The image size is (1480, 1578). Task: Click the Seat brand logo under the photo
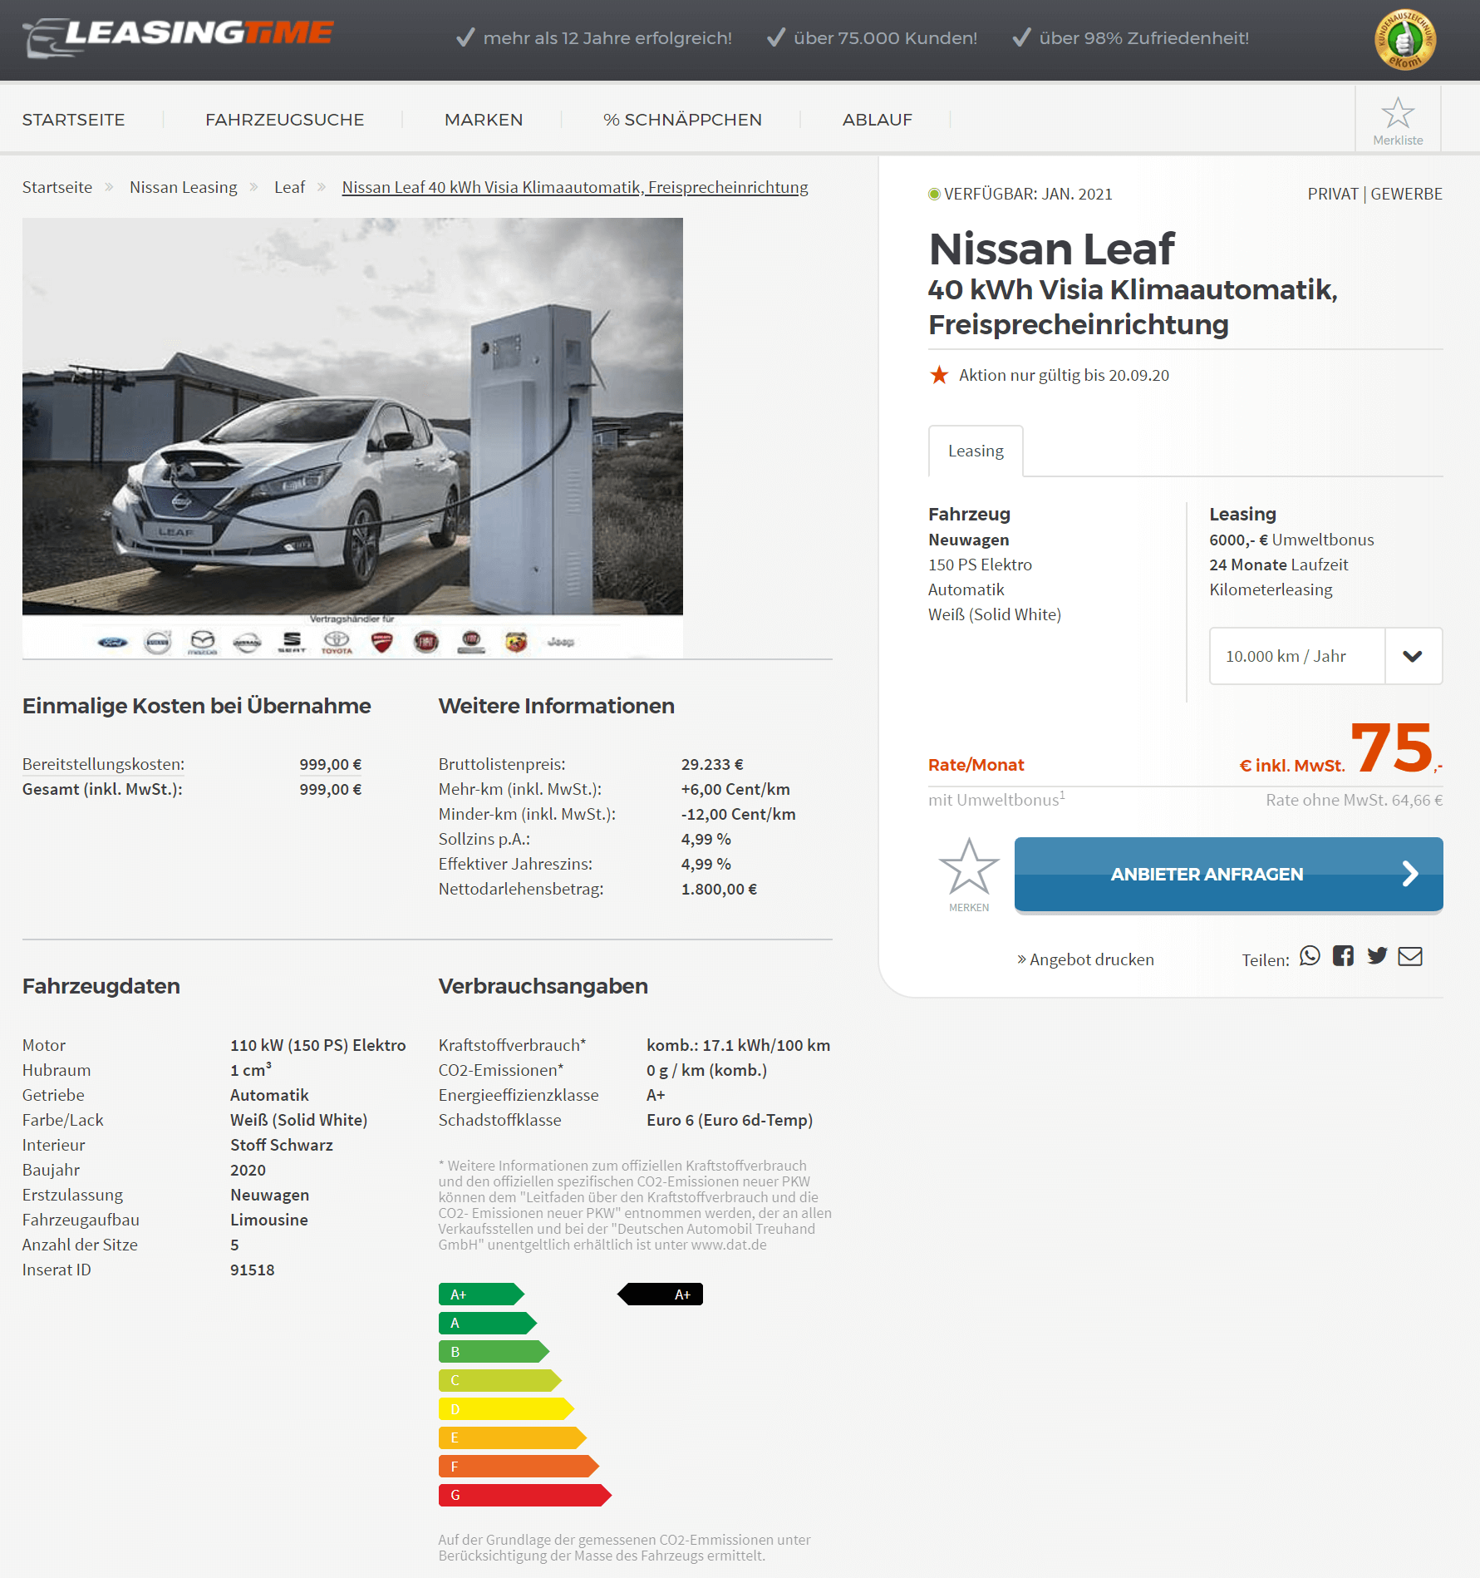292,642
